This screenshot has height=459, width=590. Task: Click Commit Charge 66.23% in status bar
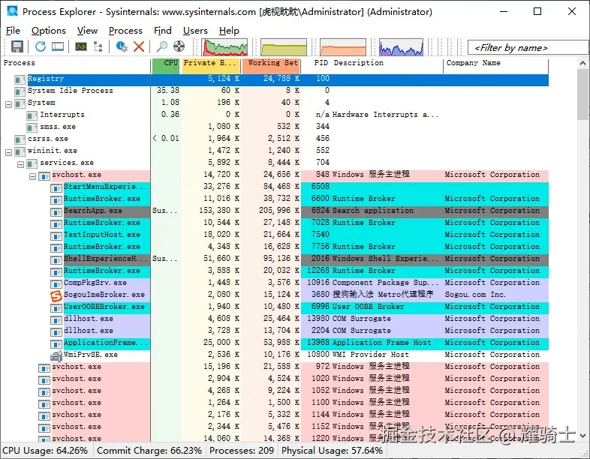click(x=149, y=450)
